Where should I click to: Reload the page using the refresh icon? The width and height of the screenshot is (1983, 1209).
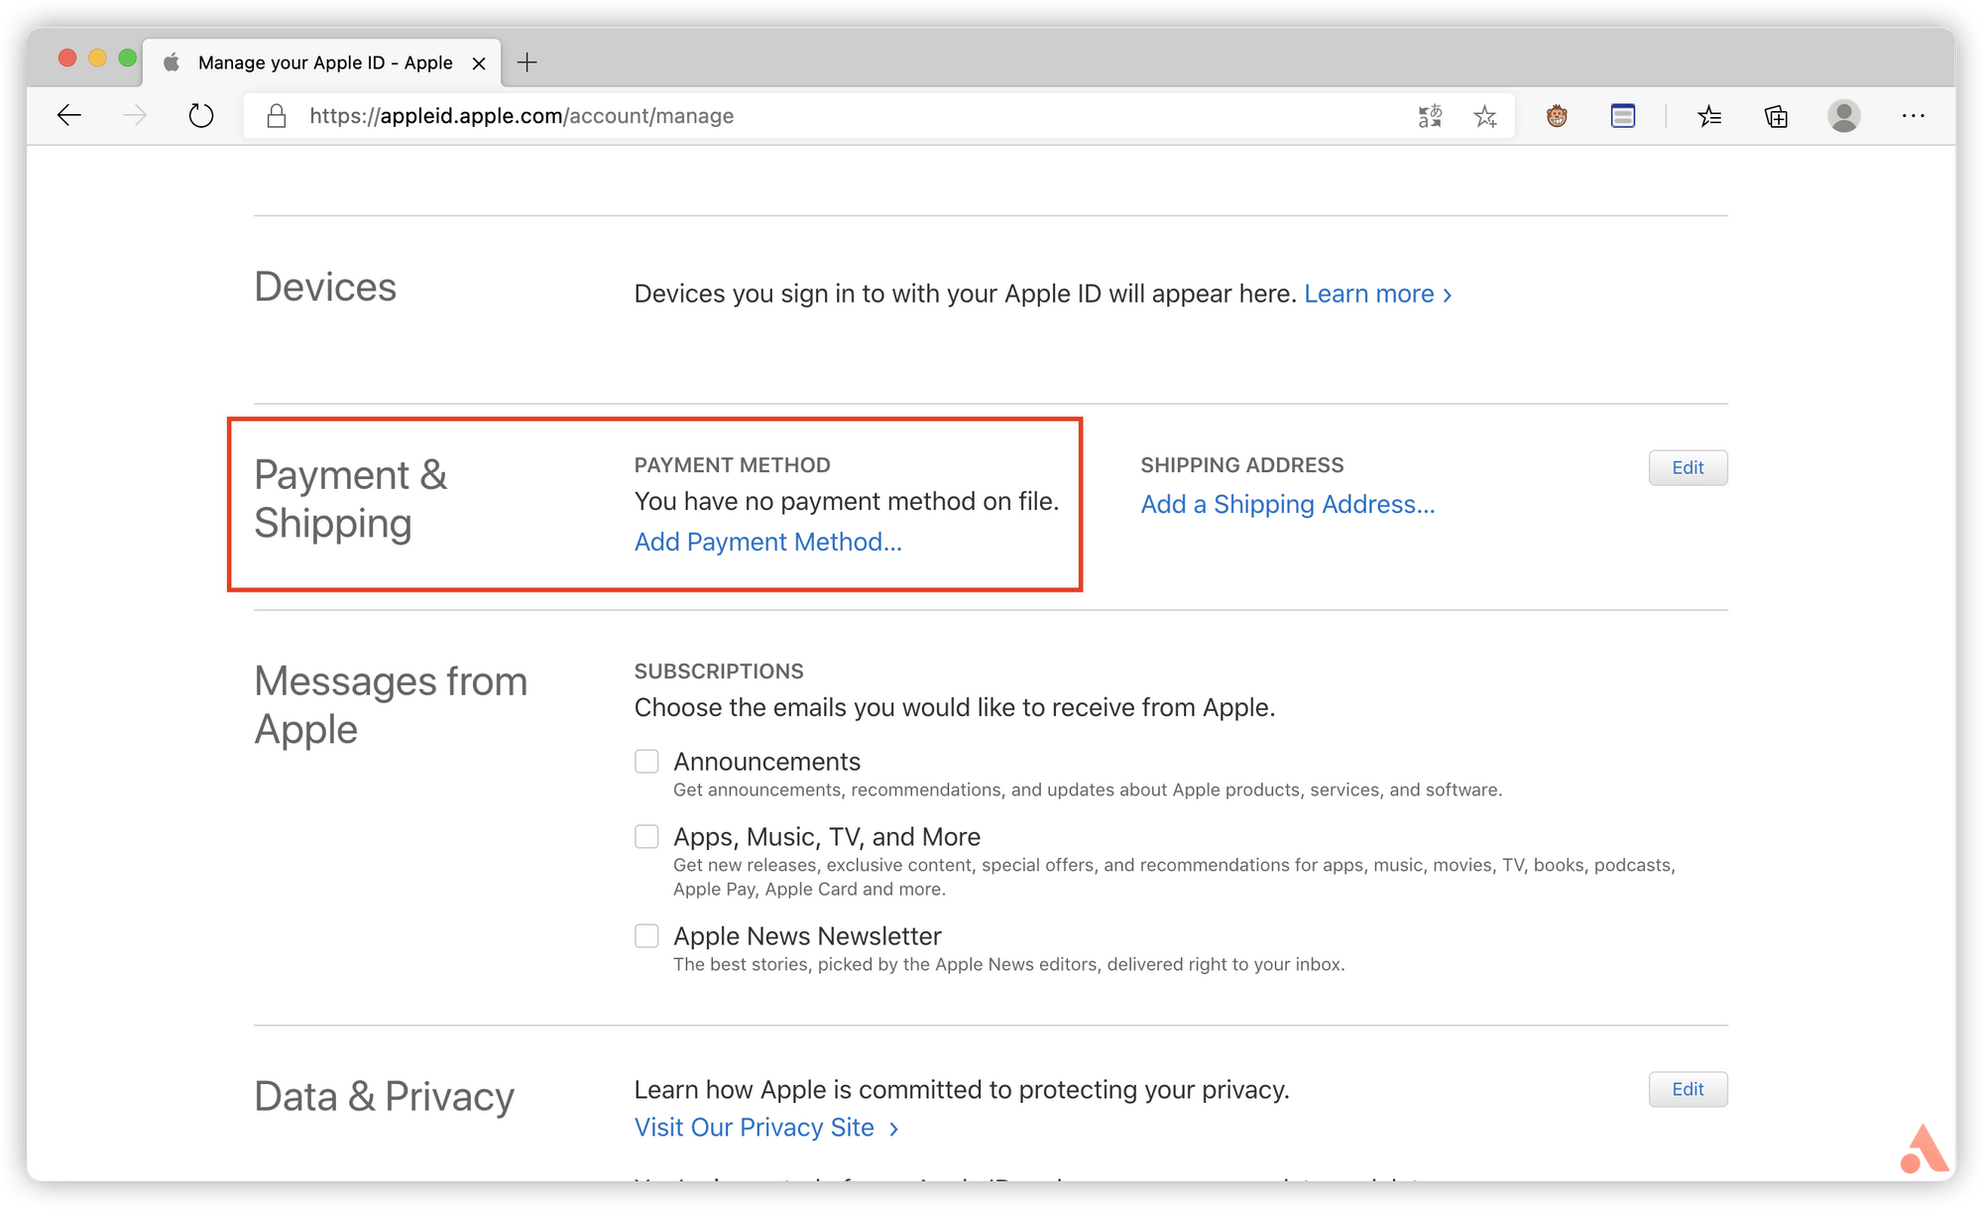201,115
